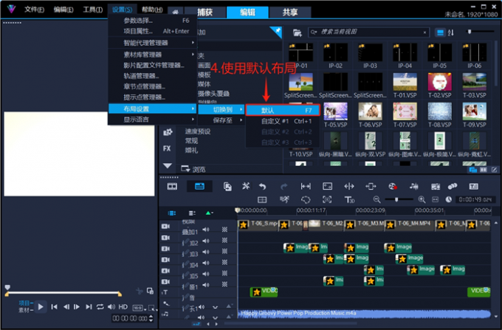The height and width of the screenshot is (330, 502).
Task: Toggle Project play mode (项目)
Action: [x=26, y=303]
